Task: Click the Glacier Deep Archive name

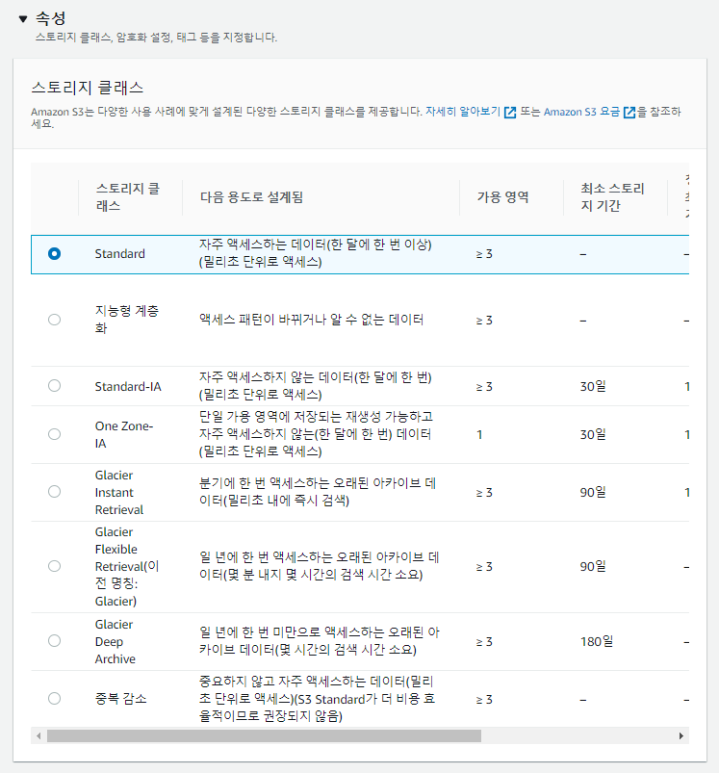Action: point(115,641)
